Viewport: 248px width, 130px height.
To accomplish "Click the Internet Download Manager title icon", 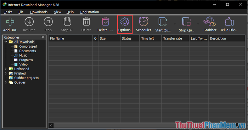I will [5, 5].
